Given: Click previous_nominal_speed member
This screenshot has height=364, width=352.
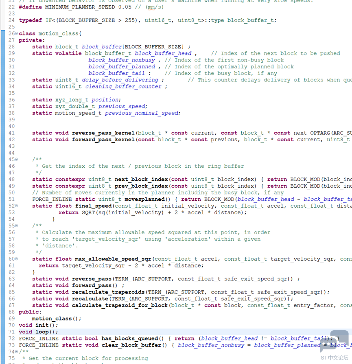Looking at the screenshot, I should [x=142, y=113].
